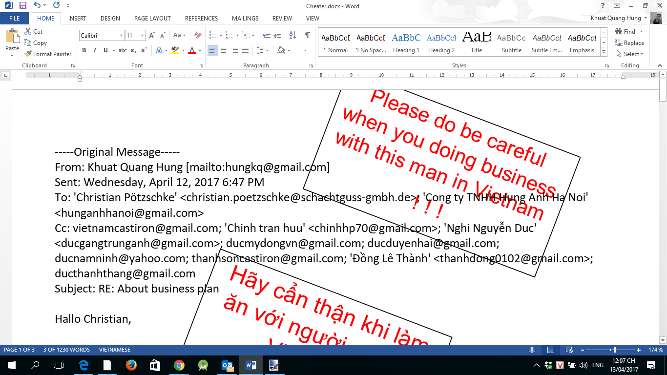Apply the Heading 1 style
The width and height of the screenshot is (667, 375).
[x=406, y=43]
